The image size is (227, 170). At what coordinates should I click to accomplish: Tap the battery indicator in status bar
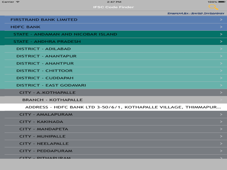pos(222,2)
